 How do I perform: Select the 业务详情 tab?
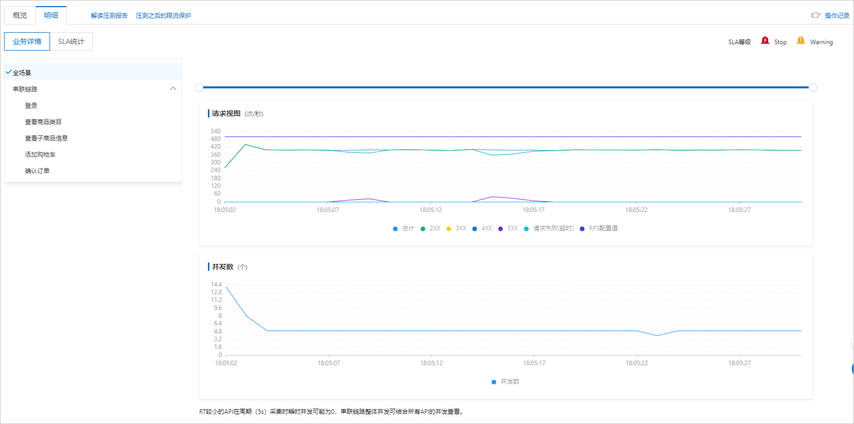click(27, 41)
